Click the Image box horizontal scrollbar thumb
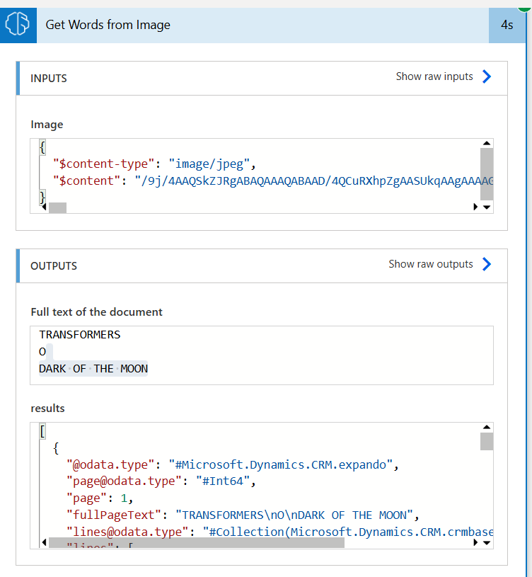The width and height of the screenshot is (532, 577). (x=57, y=207)
